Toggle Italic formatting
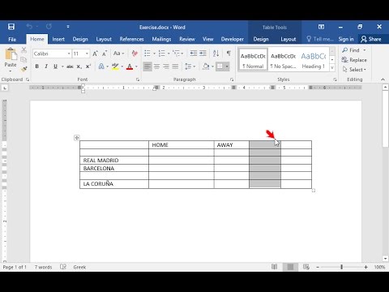This screenshot has width=389, height=292. pos(46,67)
